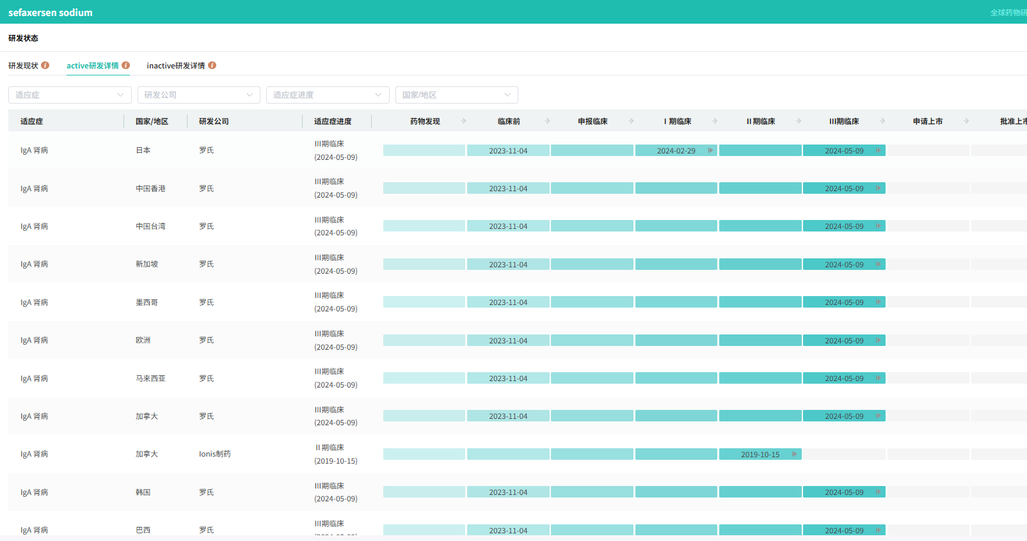The image size is (1027, 541).
Task: Select the active研发详情 tab
Action: point(93,66)
